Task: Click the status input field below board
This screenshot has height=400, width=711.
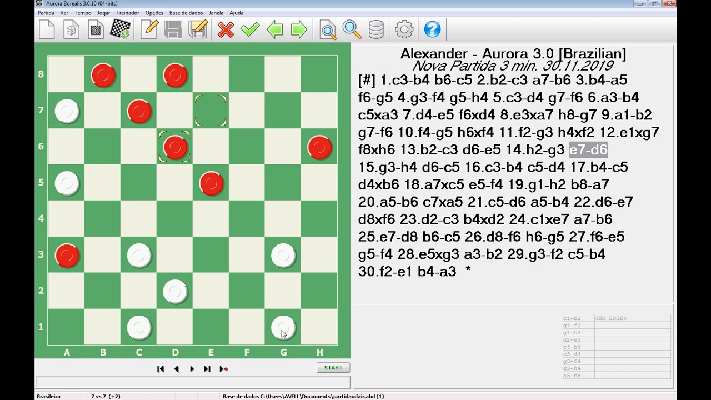Action: pyautogui.click(x=193, y=382)
